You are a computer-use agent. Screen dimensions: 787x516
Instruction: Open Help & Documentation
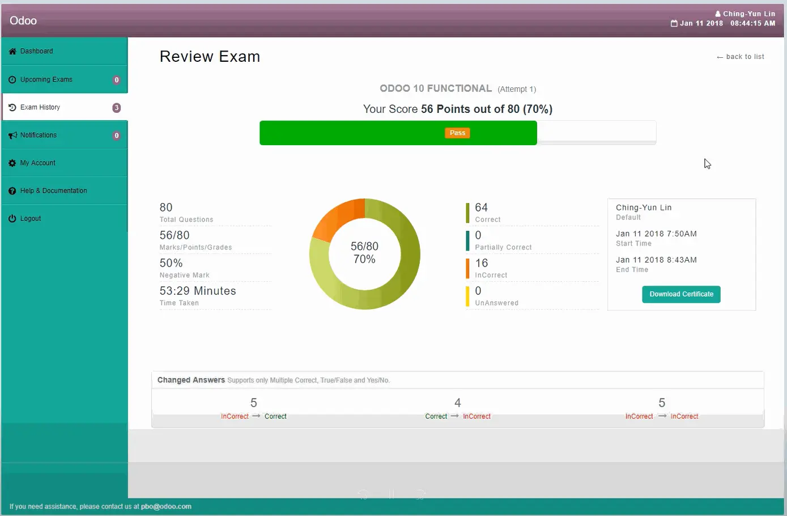pyautogui.click(x=65, y=191)
